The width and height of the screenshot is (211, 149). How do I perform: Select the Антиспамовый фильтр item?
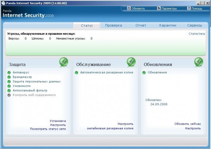coord(30,90)
